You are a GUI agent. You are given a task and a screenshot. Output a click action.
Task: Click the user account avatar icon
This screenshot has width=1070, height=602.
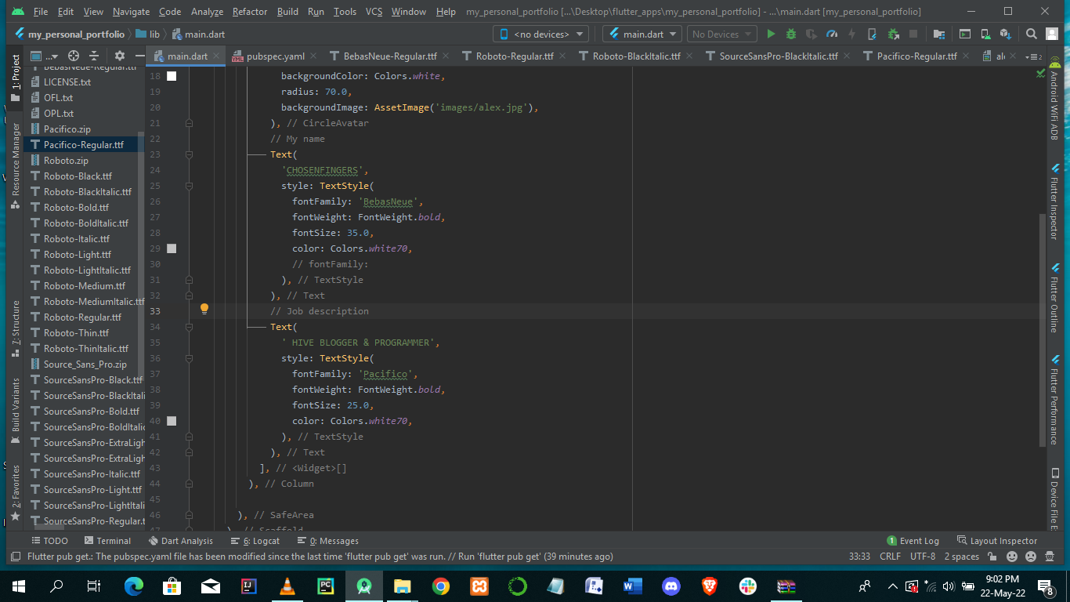click(1052, 34)
